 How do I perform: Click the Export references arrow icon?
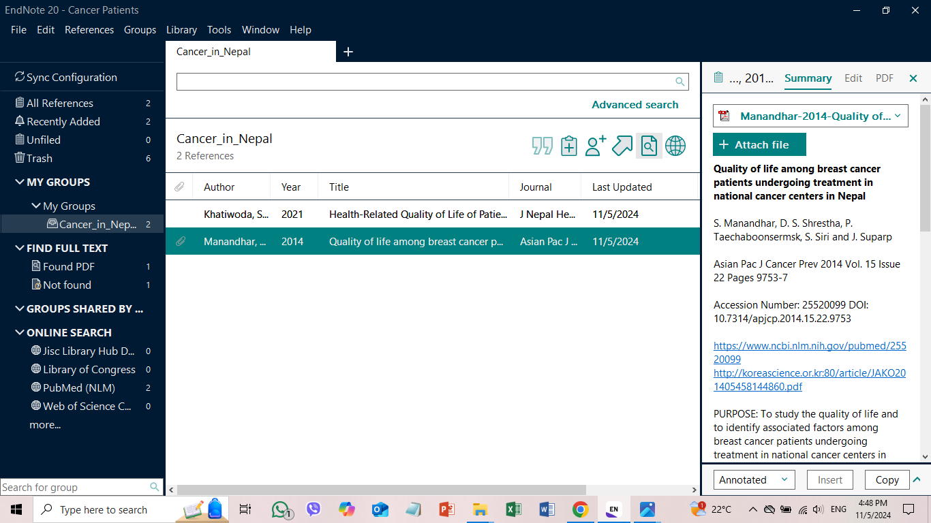point(622,146)
